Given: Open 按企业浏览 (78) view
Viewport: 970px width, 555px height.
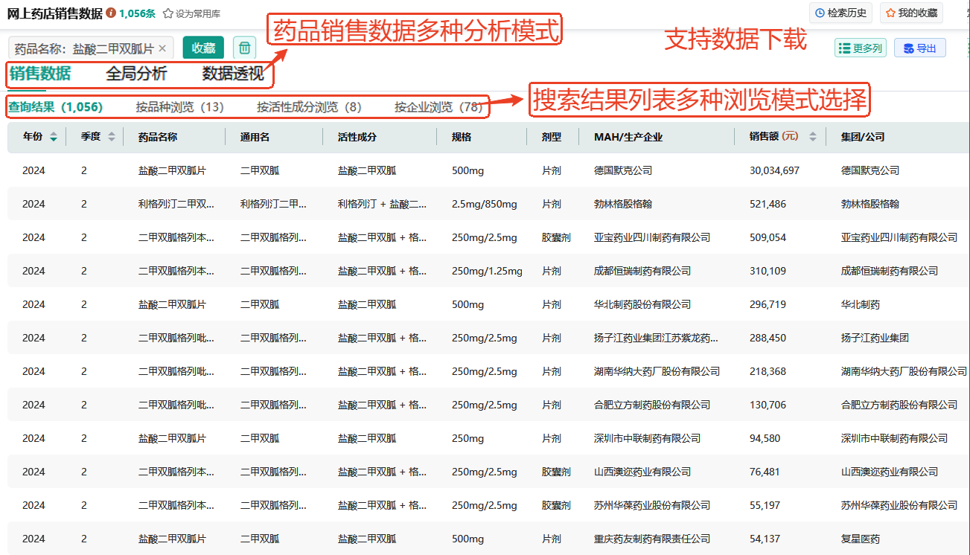Looking at the screenshot, I should 438,107.
